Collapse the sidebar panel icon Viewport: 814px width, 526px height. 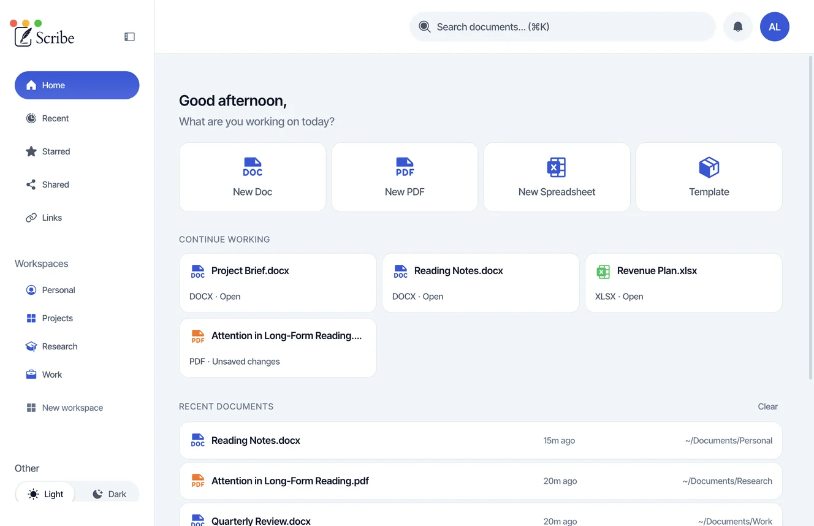tap(129, 37)
